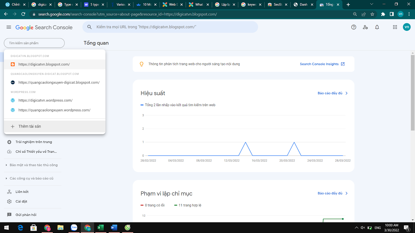Toggle the 11 trang hợp lệ legend
Screen dimensions: 415x233
pyautogui.click(x=188, y=205)
